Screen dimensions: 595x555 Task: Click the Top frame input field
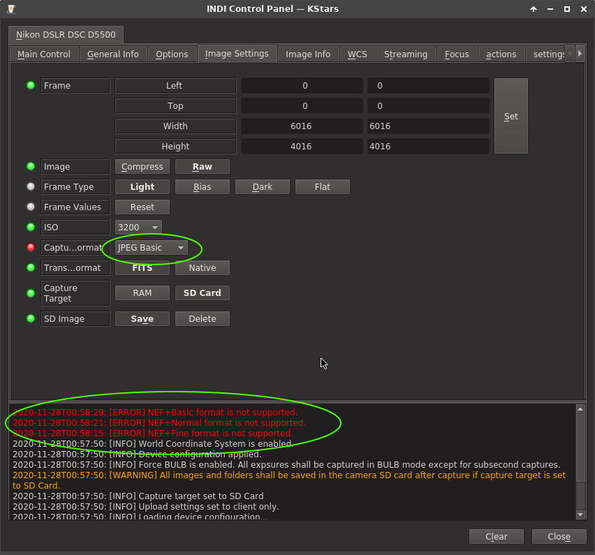click(x=427, y=106)
